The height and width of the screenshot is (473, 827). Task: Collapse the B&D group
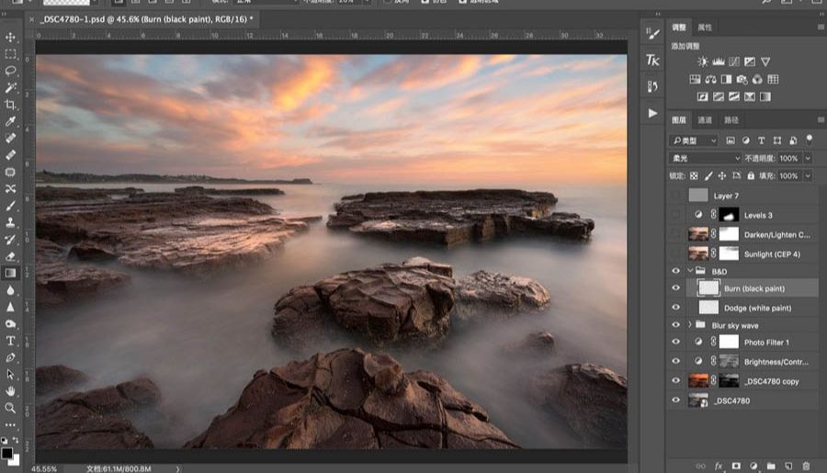coord(690,271)
